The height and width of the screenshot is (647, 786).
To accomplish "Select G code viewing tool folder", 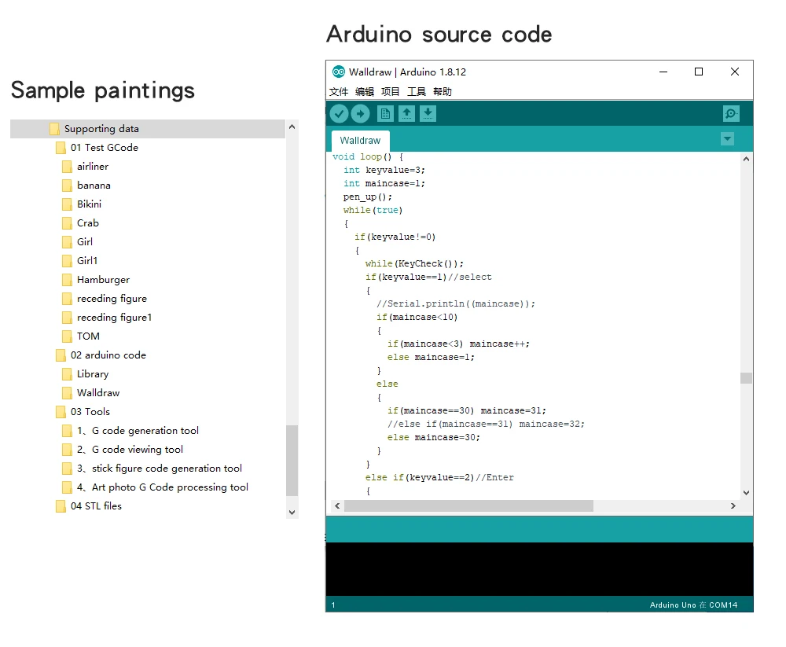I will (137, 450).
